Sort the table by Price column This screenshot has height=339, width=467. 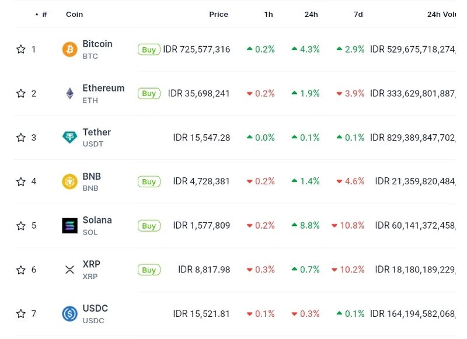click(x=218, y=14)
